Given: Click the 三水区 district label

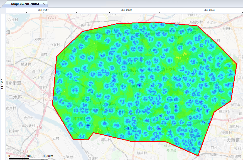Looking at the screenshot, I should (x=17, y=97).
